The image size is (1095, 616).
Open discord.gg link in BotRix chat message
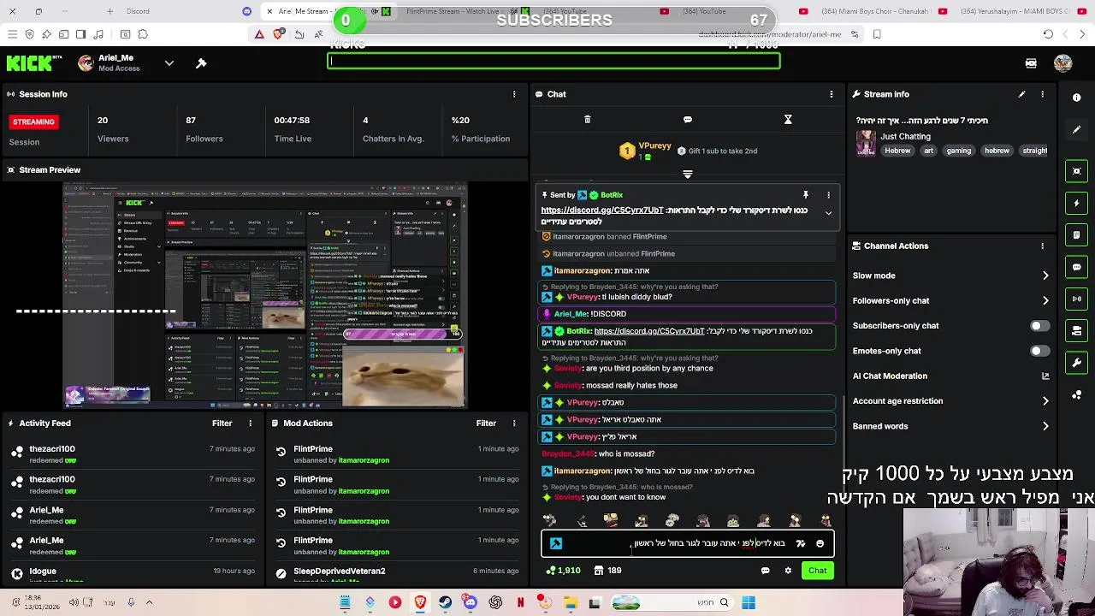[648, 331]
